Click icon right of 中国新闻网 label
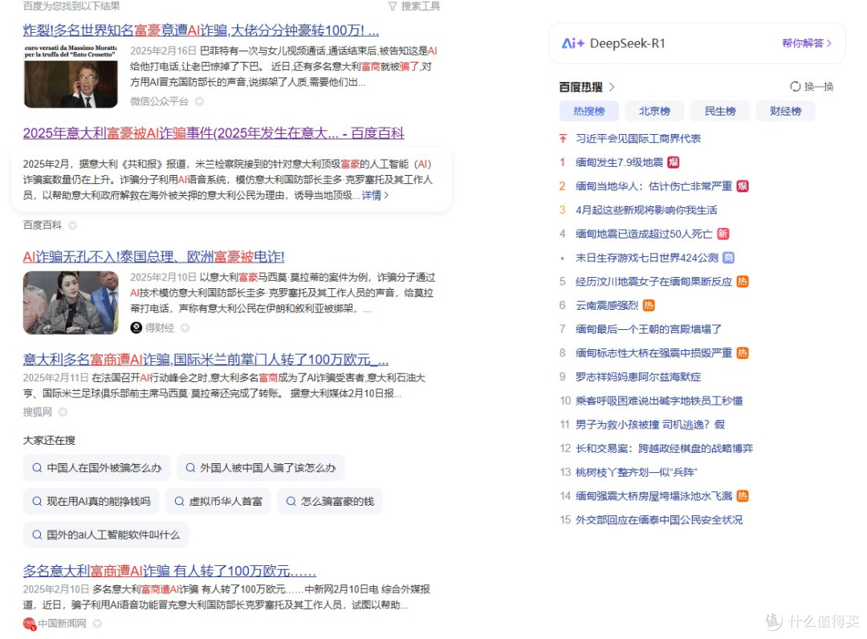 [x=97, y=624]
